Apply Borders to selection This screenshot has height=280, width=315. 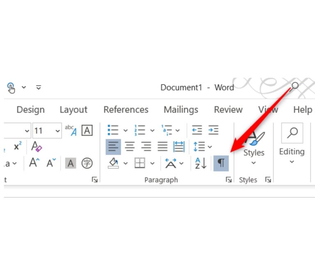140,163
